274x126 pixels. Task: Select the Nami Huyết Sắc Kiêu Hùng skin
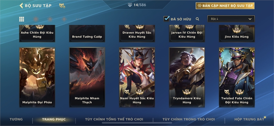click(x=137, y=77)
